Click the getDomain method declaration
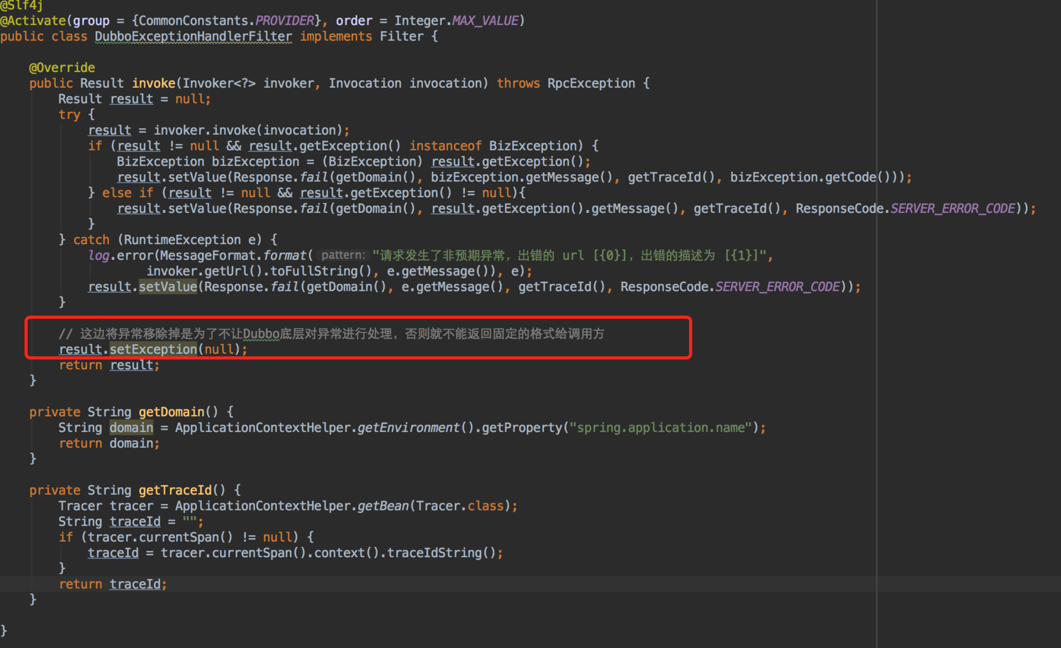1061x648 pixels. click(x=171, y=412)
